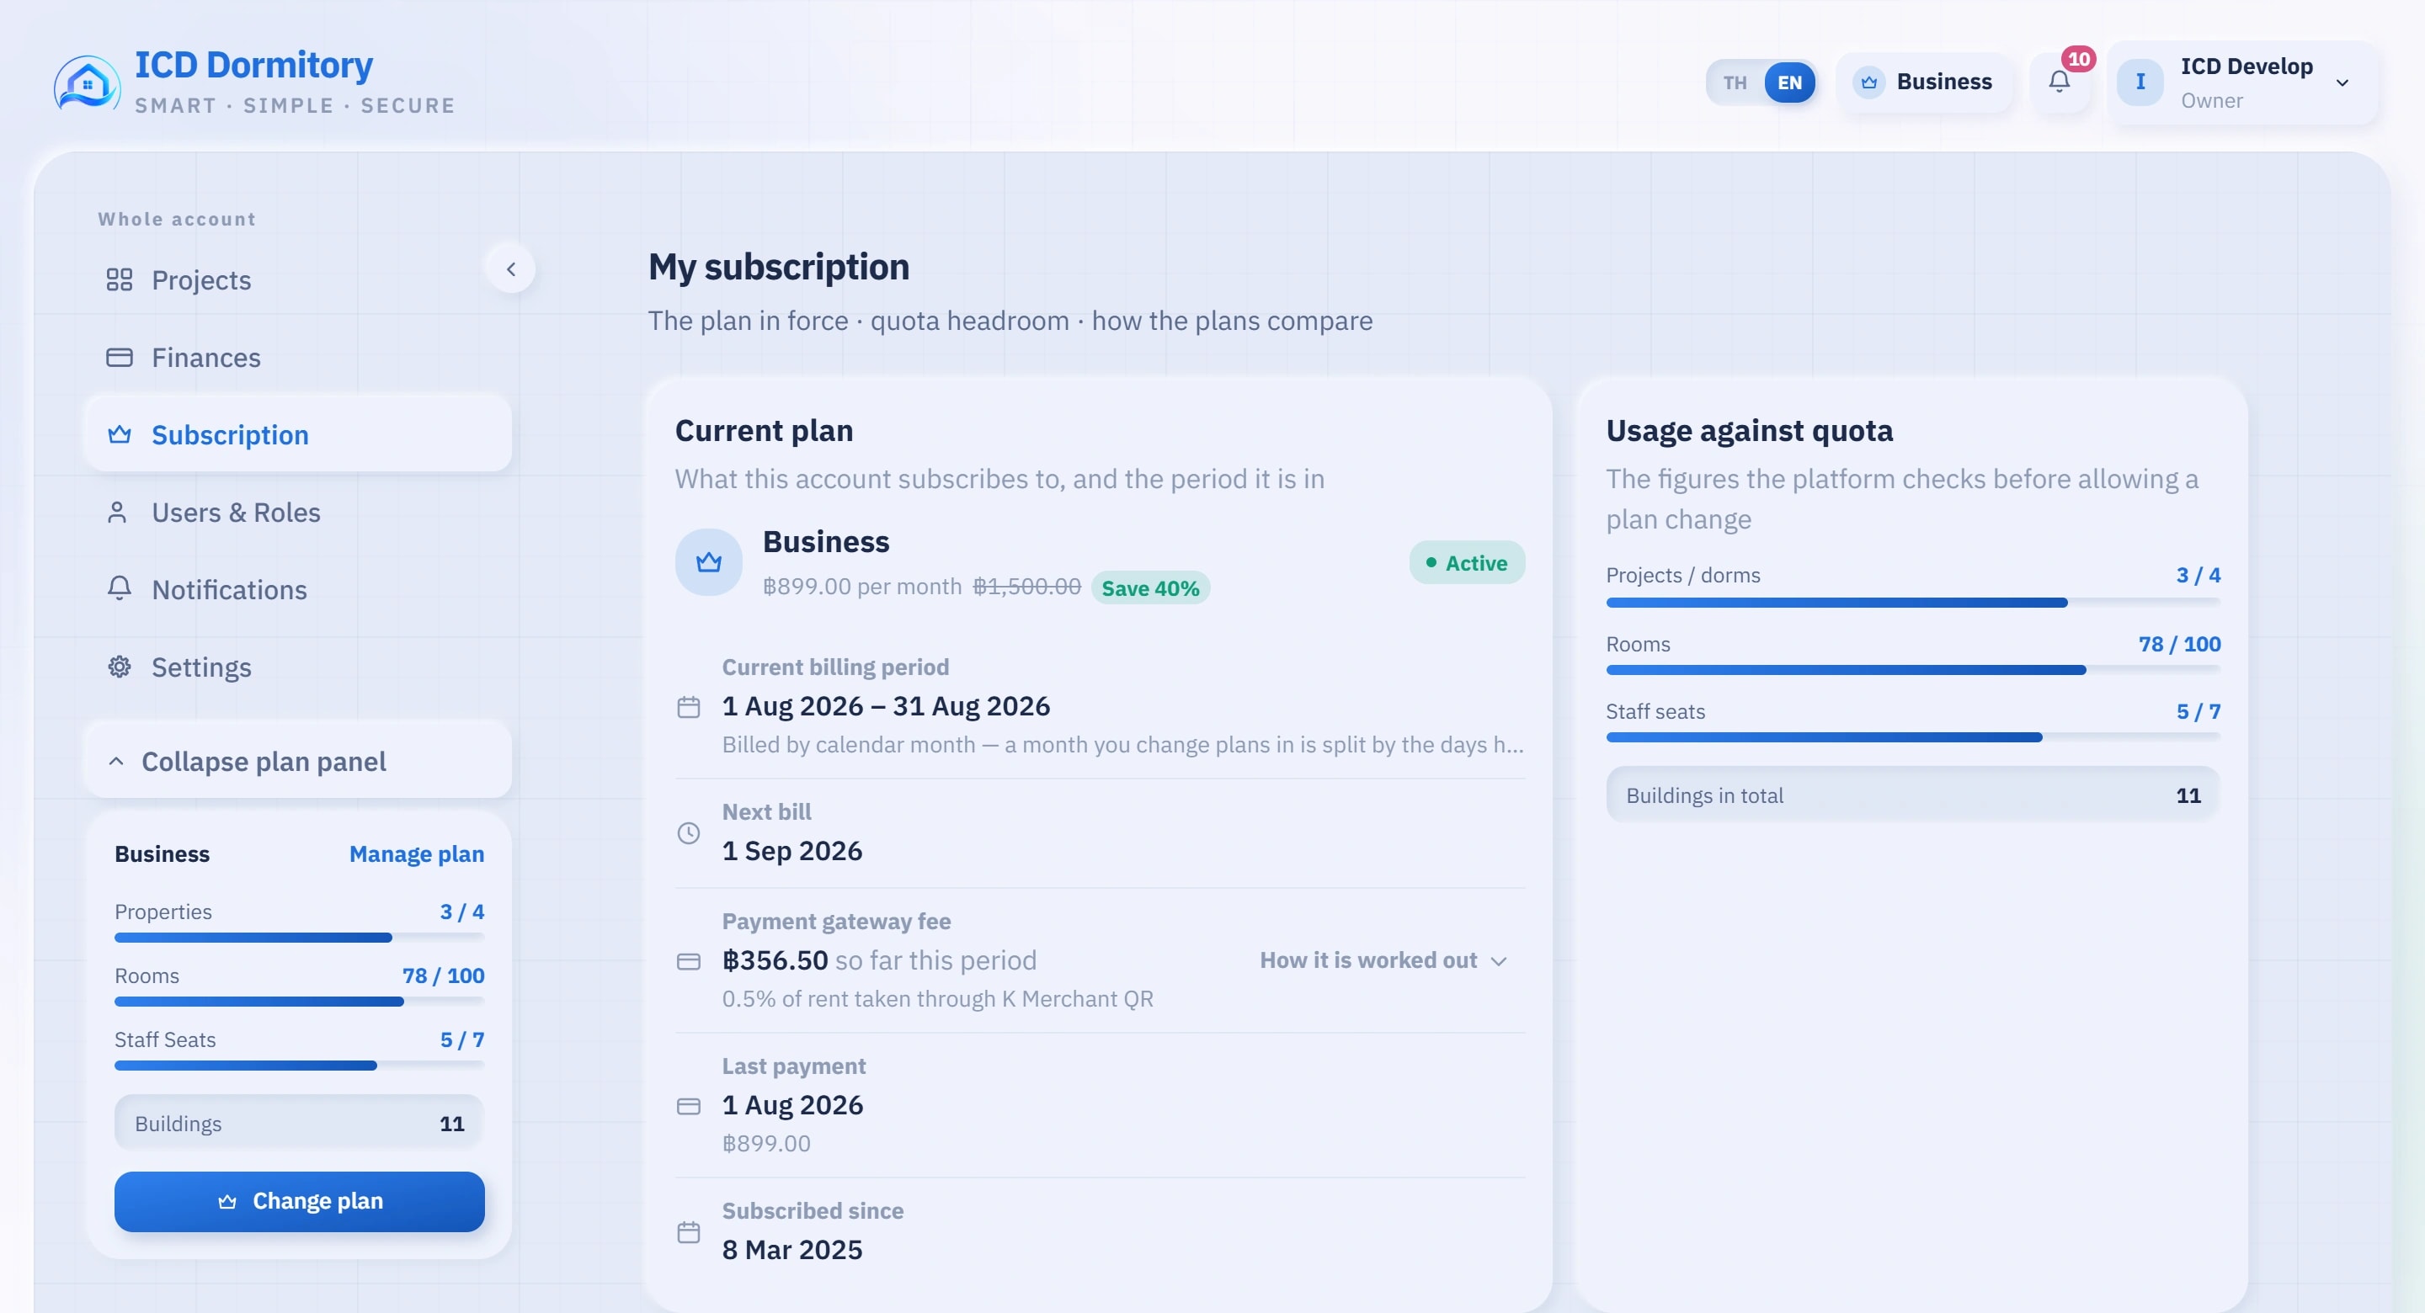The height and width of the screenshot is (1313, 2425).
Task: Click the card icon beside Payment gateway fee
Action: coord(689,961)
